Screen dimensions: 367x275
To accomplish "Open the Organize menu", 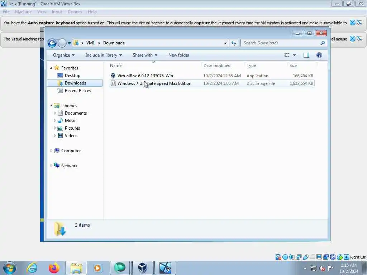I will [64, 55].
